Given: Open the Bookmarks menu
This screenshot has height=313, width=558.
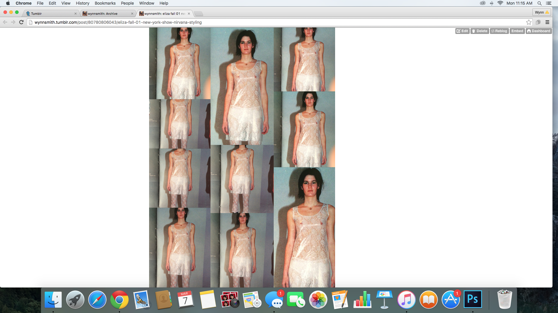Looking at the screenshot, I should pyautogui.click(x=105, y=3).
